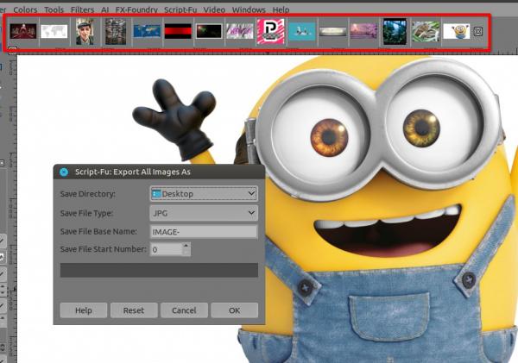Click the Help button in dialog
Screen dimensions: 518x363
84,310
